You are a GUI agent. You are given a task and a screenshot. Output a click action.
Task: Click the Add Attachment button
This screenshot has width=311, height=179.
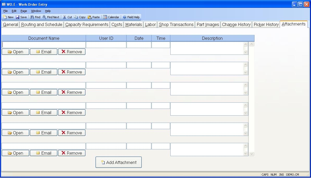(x=119, y=162)
